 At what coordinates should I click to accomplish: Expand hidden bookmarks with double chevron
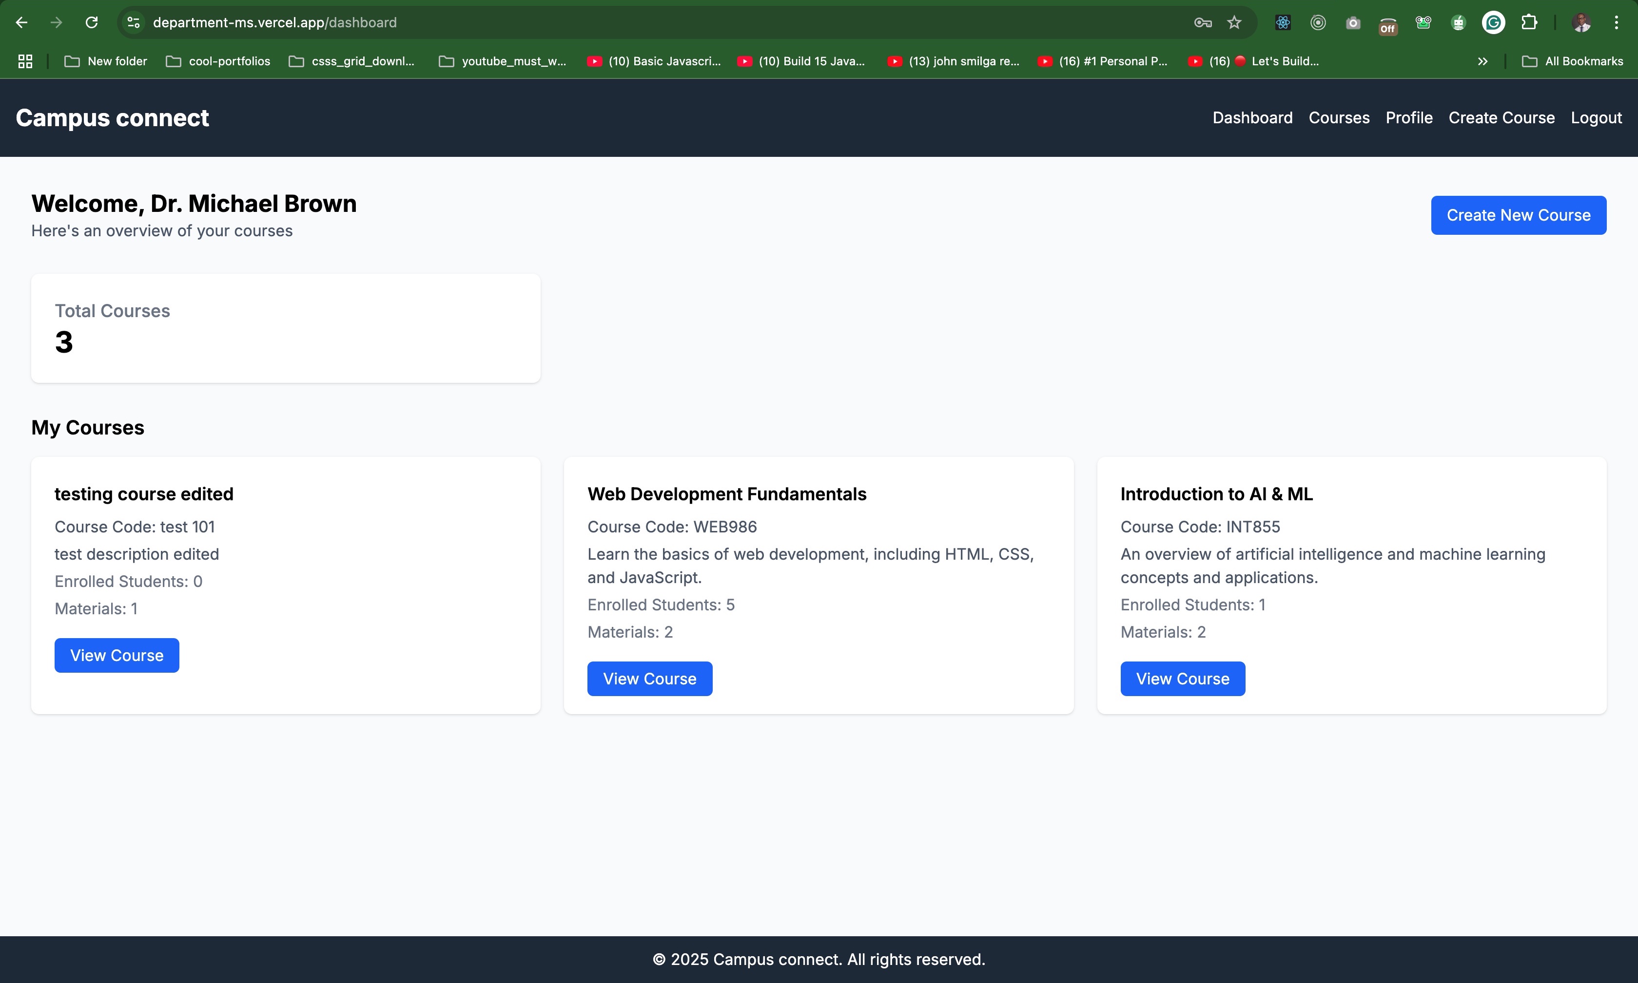1482,61
